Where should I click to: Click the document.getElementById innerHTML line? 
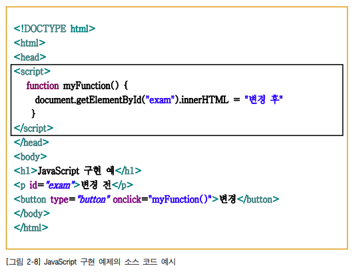[x=159, y=99]
